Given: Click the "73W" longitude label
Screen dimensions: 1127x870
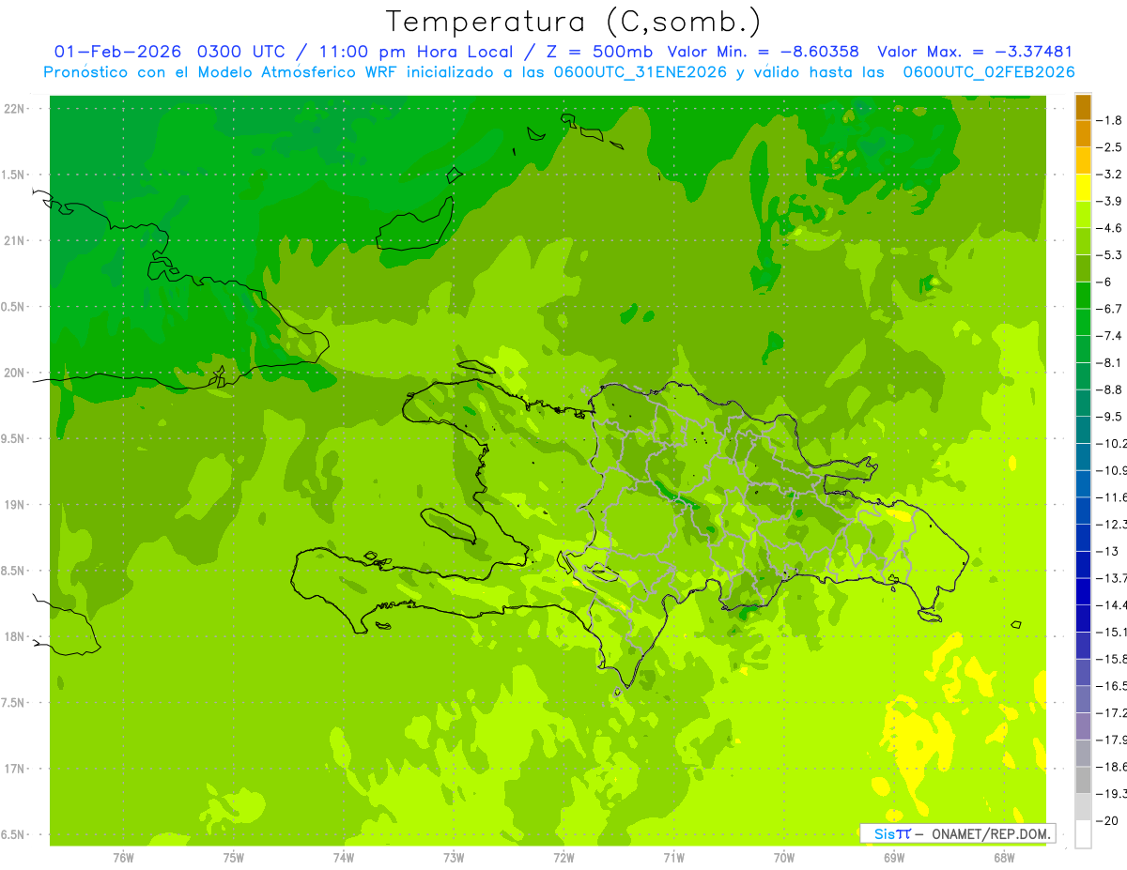Looking at the screenshot, I should click(454, 857).
